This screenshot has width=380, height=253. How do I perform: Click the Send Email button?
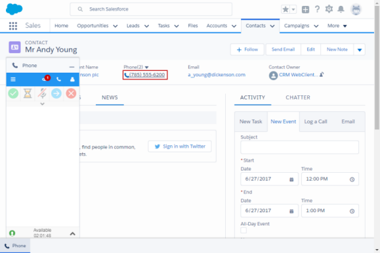tap(283, 50)
